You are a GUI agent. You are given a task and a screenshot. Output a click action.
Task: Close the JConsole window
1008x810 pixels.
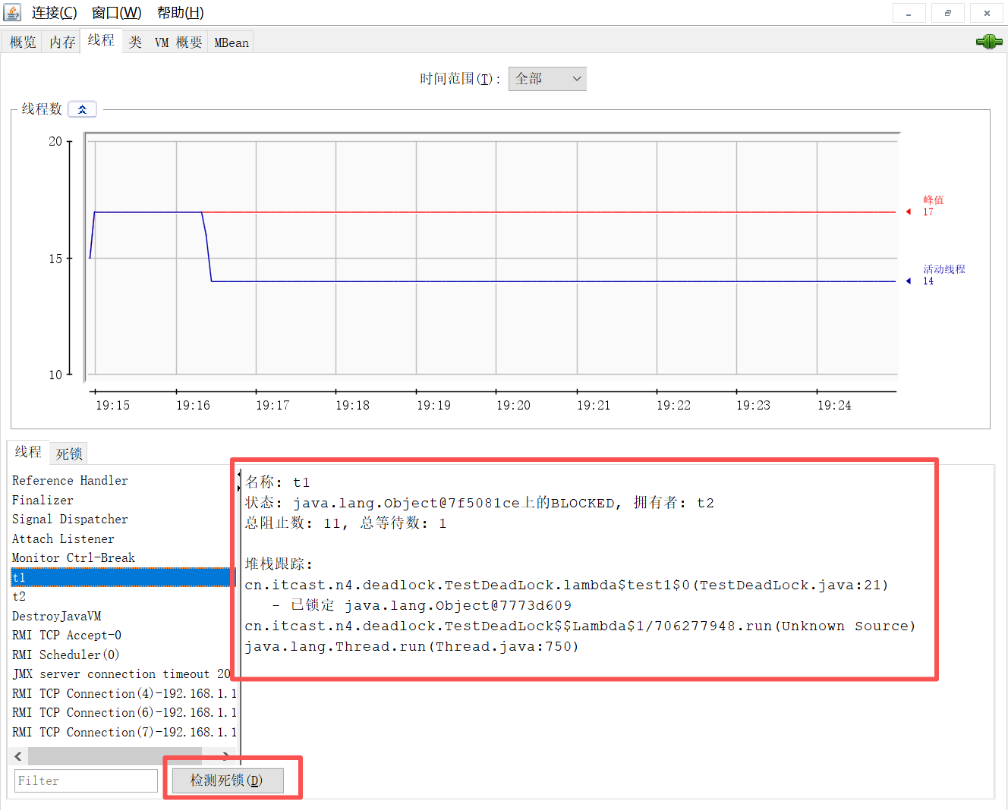pyautogui.click(x=987, y=13)
